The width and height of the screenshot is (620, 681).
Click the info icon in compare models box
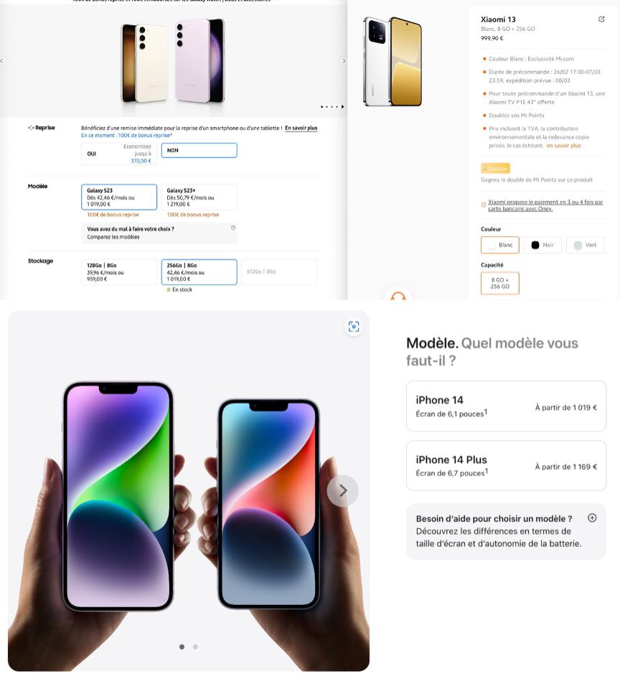pyautogui.click(x=233, y=227)
